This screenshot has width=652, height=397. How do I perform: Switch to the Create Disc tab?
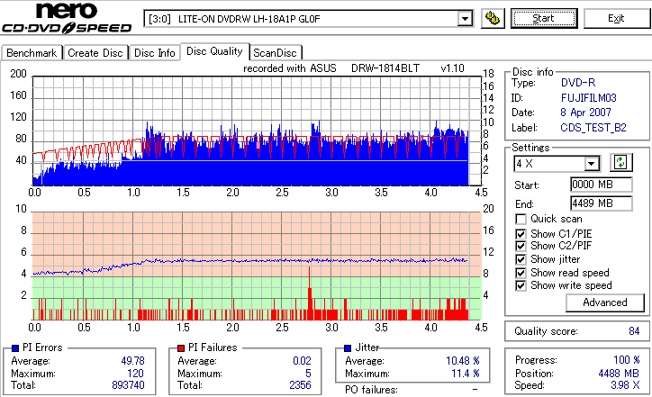95,53
